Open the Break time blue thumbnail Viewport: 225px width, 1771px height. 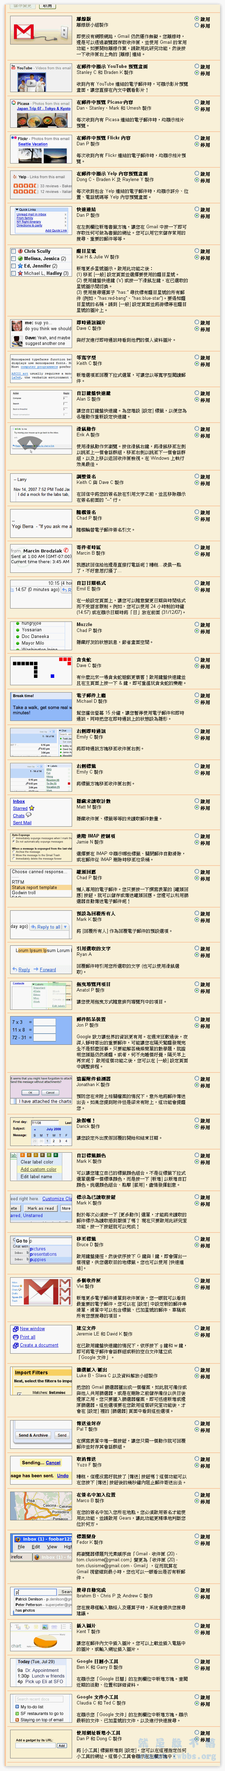41,706
